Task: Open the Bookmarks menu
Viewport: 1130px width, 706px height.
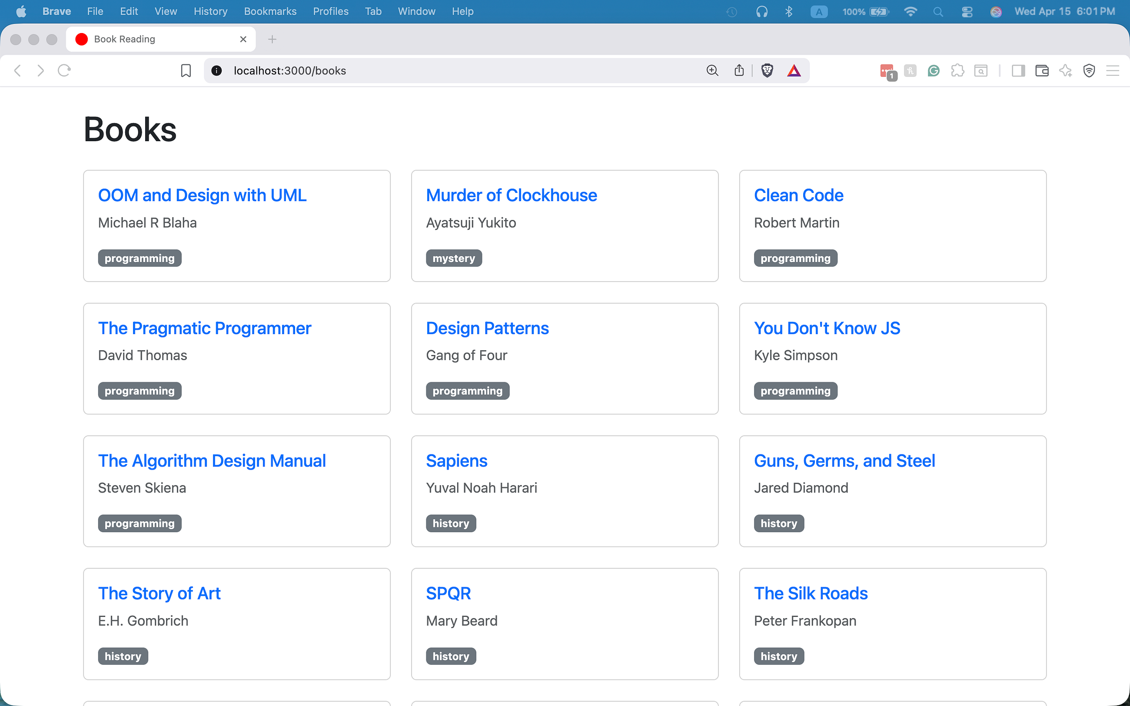Action: (x=270, y=11)
